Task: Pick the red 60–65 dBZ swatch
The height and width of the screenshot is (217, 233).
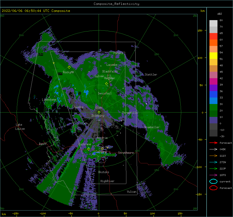Action: pos(213,36)
